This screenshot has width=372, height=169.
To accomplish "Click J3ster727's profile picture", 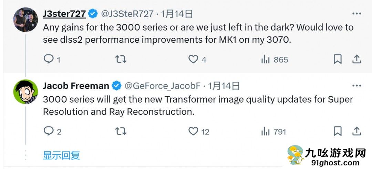I will pos(25,20).
